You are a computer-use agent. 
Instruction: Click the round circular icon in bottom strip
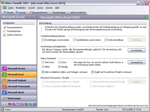click(x=18, y=105)
